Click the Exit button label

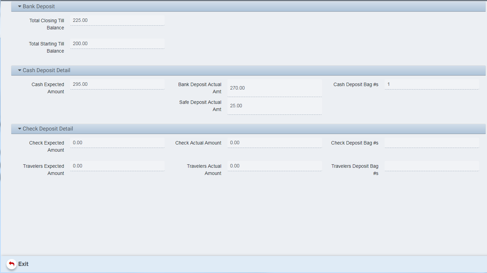coord(23,264)
